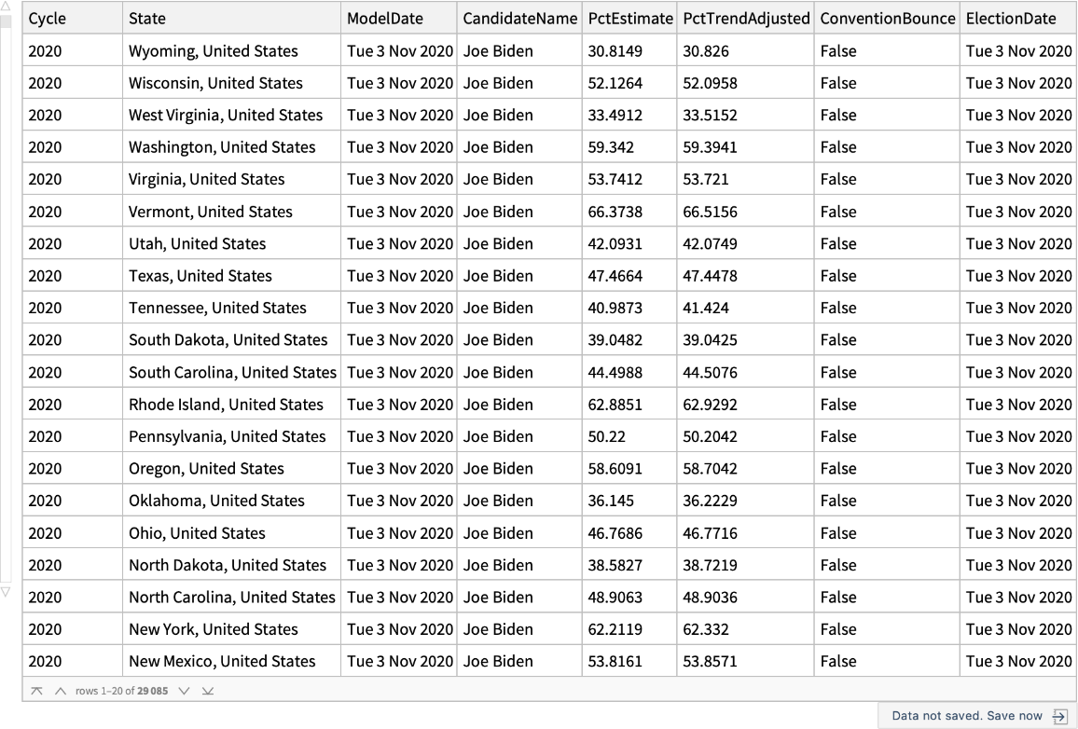This screenshot has width=1078, height=729.
Task: Select the PctEstimate column header
Action: click(630, 19)
